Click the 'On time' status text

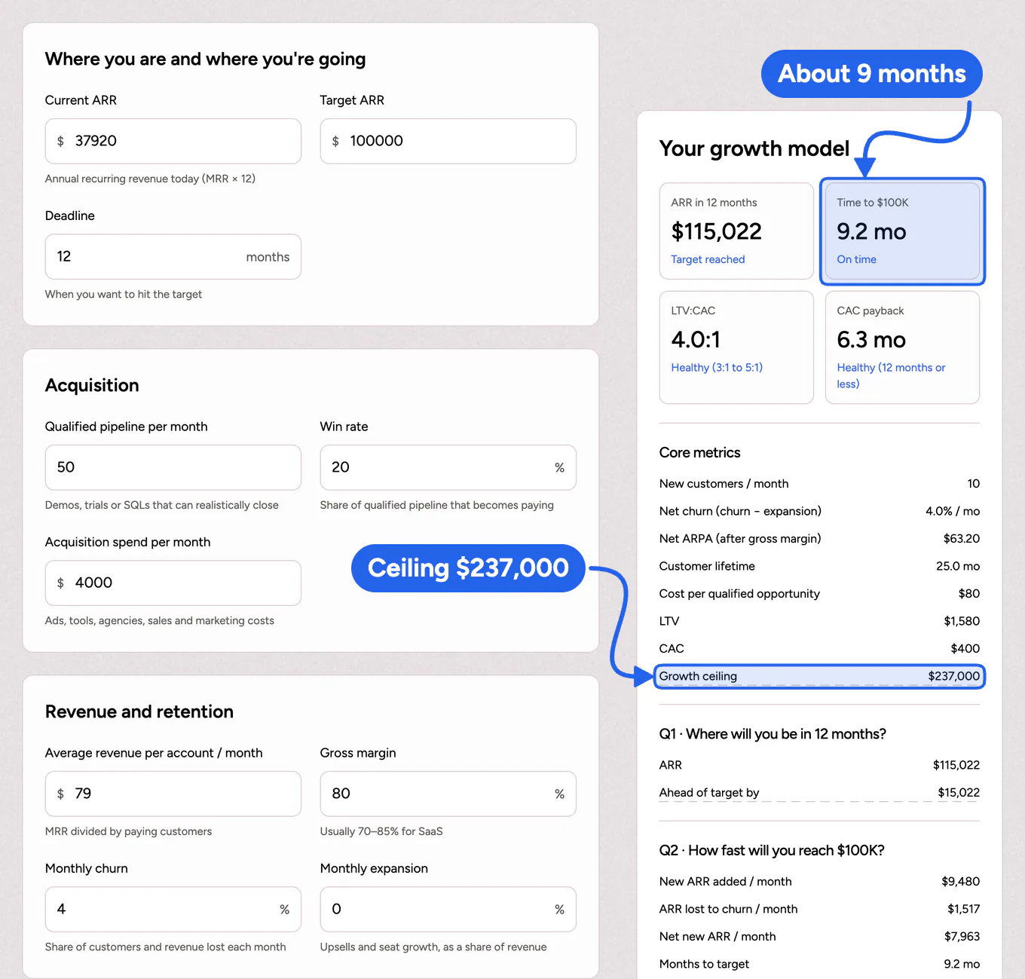856,259
